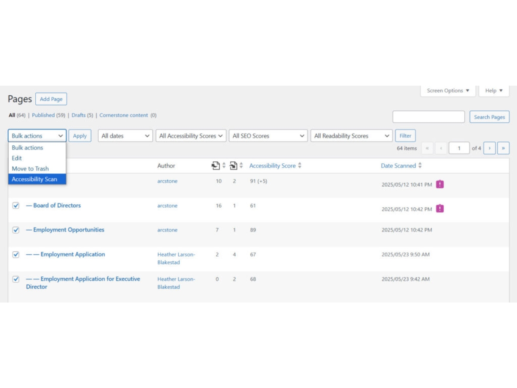Open All Readability Scores filter
517x388 pixels.
point(352,136)
